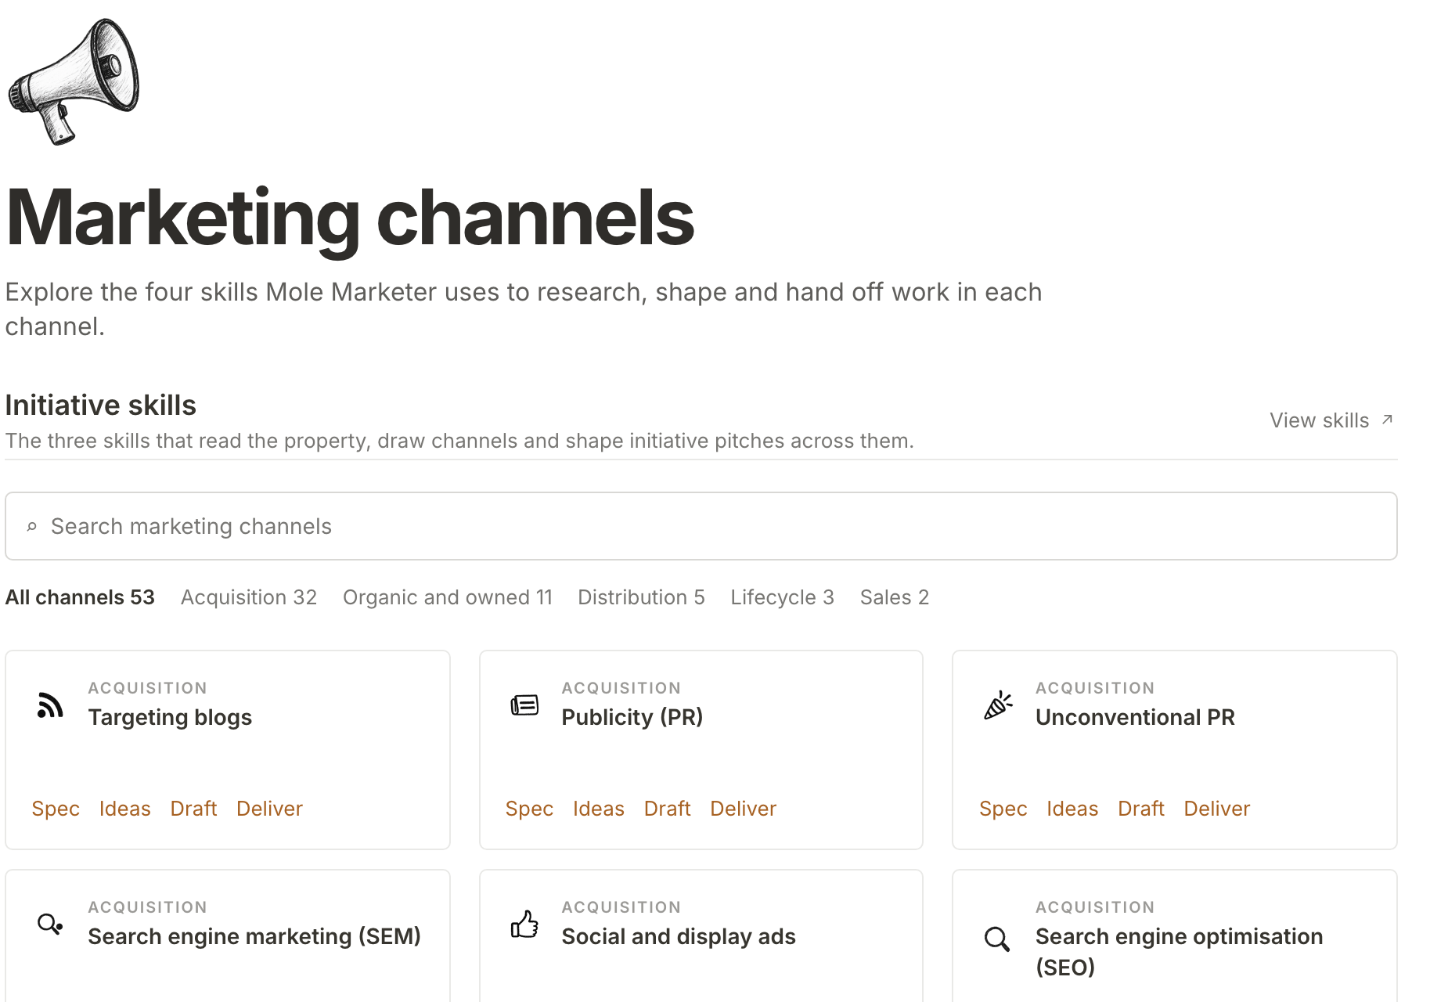Open Spec for Unconventional PR

point(1003,809)
